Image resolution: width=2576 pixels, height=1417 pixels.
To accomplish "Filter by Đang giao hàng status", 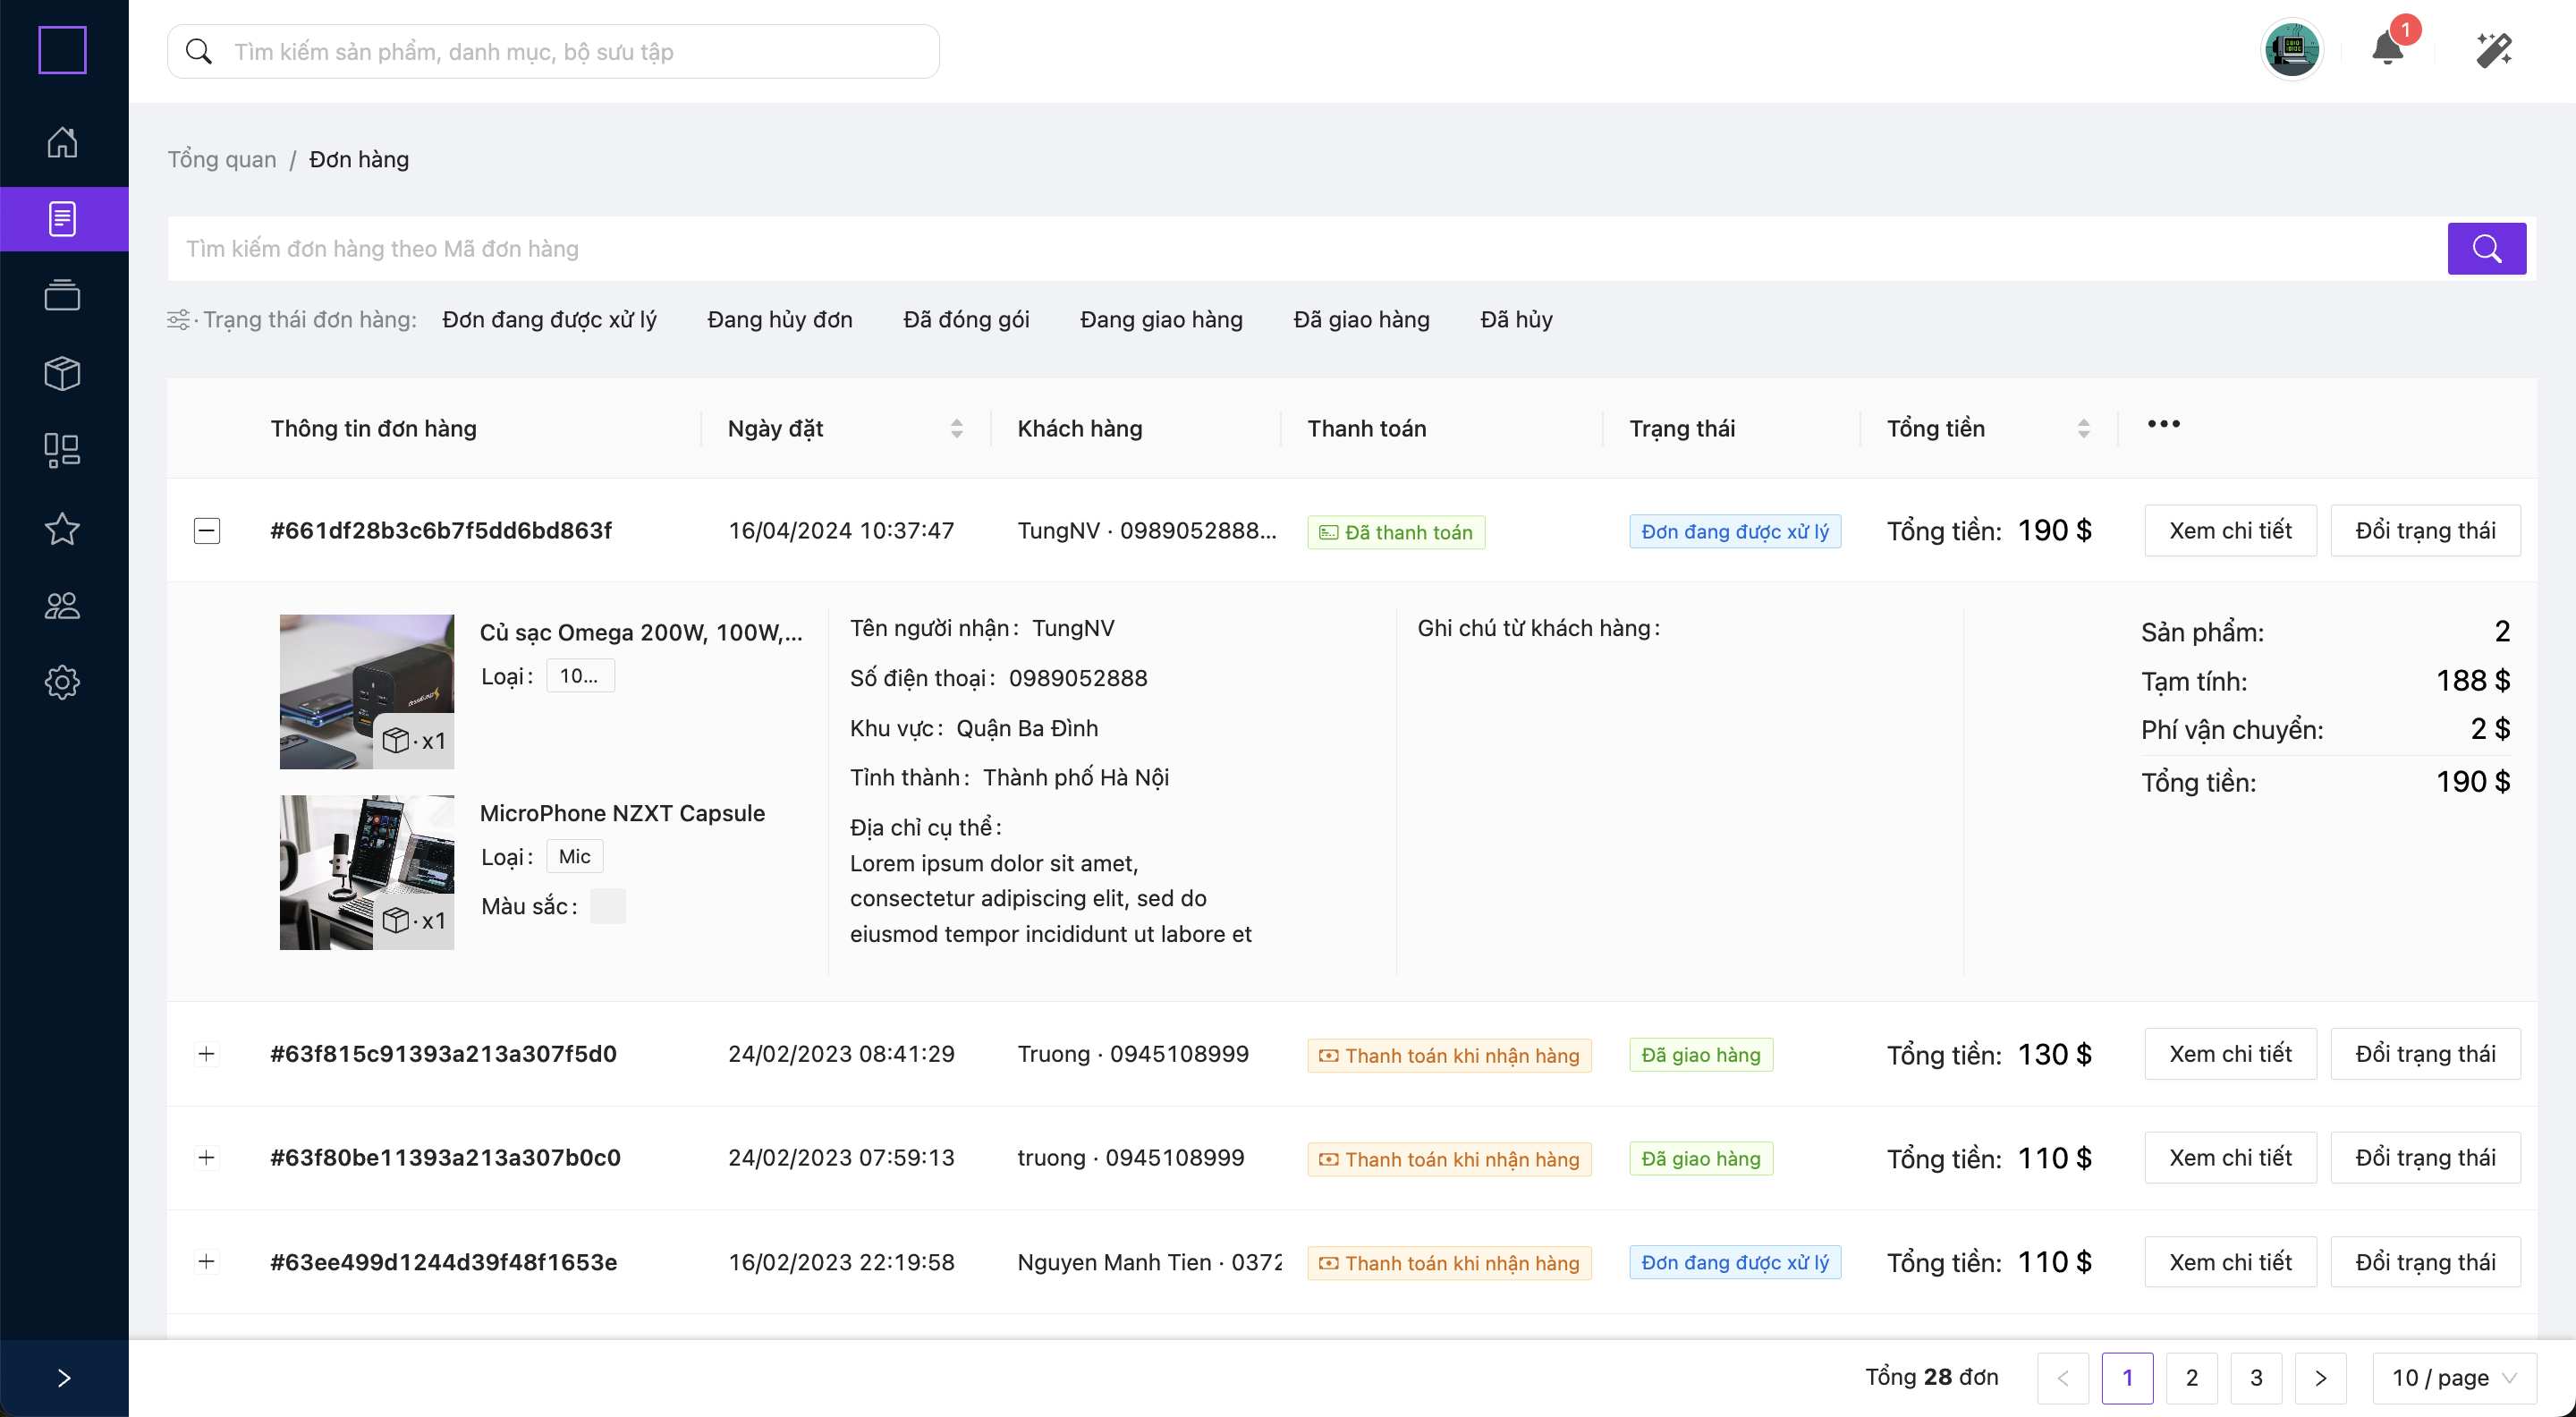I will (1161, 320).
